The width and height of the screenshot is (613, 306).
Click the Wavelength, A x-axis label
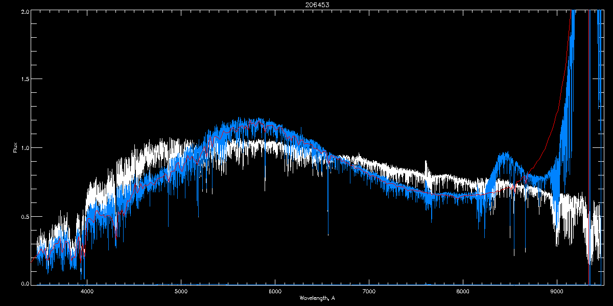click(x=317, y=298)
